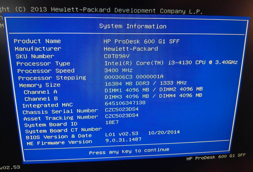The width and height of the screenshot is (253, 172).
Task: Select the SKU Number label
Action: point(35,56)
